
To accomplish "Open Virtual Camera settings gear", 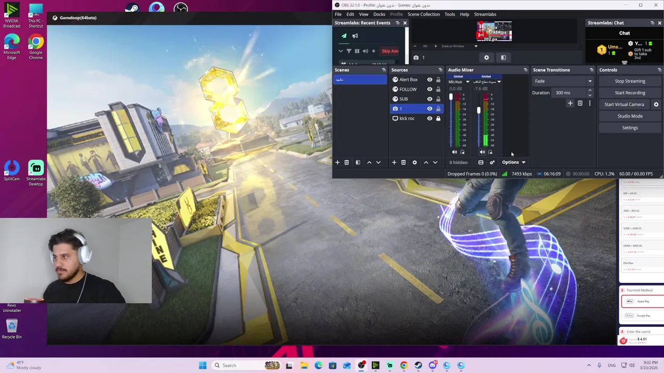I will pyautogui.click(x=656, y=105).
